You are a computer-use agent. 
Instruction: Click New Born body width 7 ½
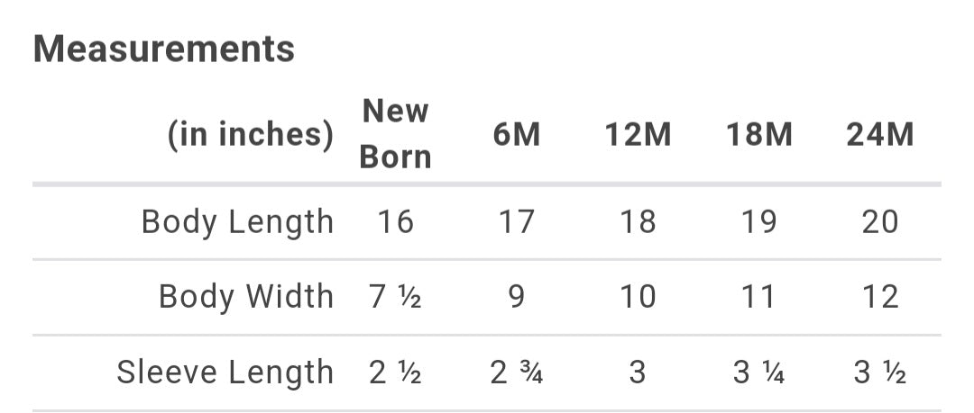(395, 296)
